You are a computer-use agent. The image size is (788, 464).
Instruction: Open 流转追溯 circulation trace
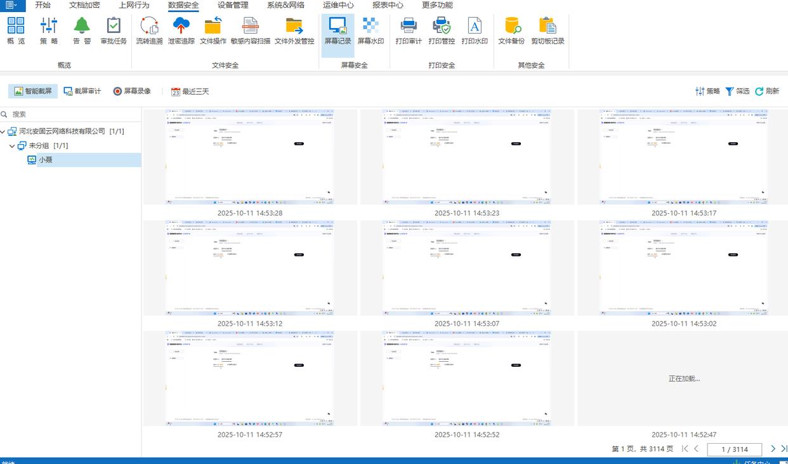click(x=149, y=31)
